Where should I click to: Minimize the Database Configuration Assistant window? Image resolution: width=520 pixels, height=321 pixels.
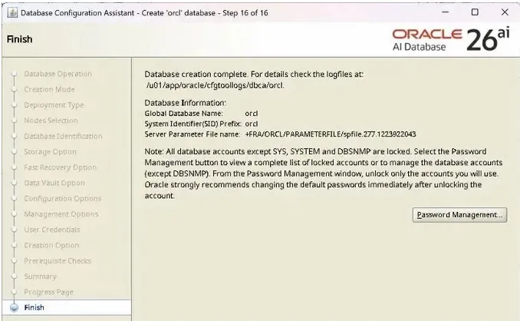tap(446, 12)
